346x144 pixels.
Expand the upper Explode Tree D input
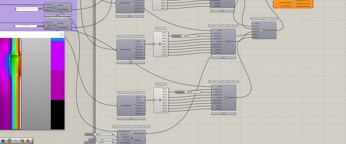(x=155, y=44)
